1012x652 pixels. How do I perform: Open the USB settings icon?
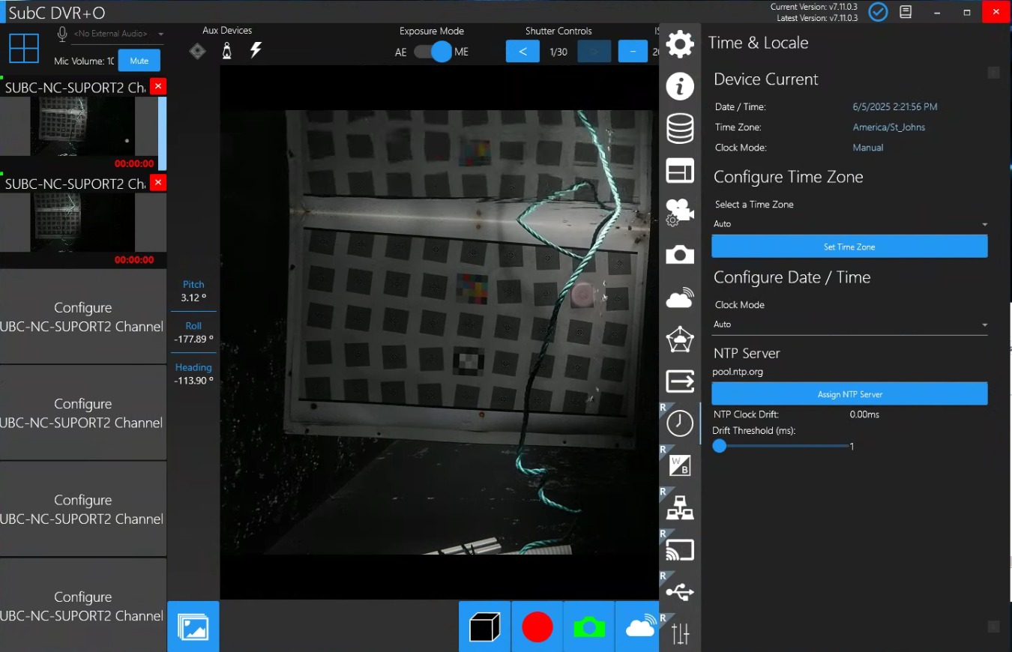tap(679, 593)
